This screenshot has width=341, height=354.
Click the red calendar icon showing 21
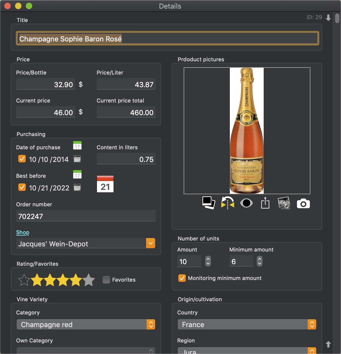[105, 184]
